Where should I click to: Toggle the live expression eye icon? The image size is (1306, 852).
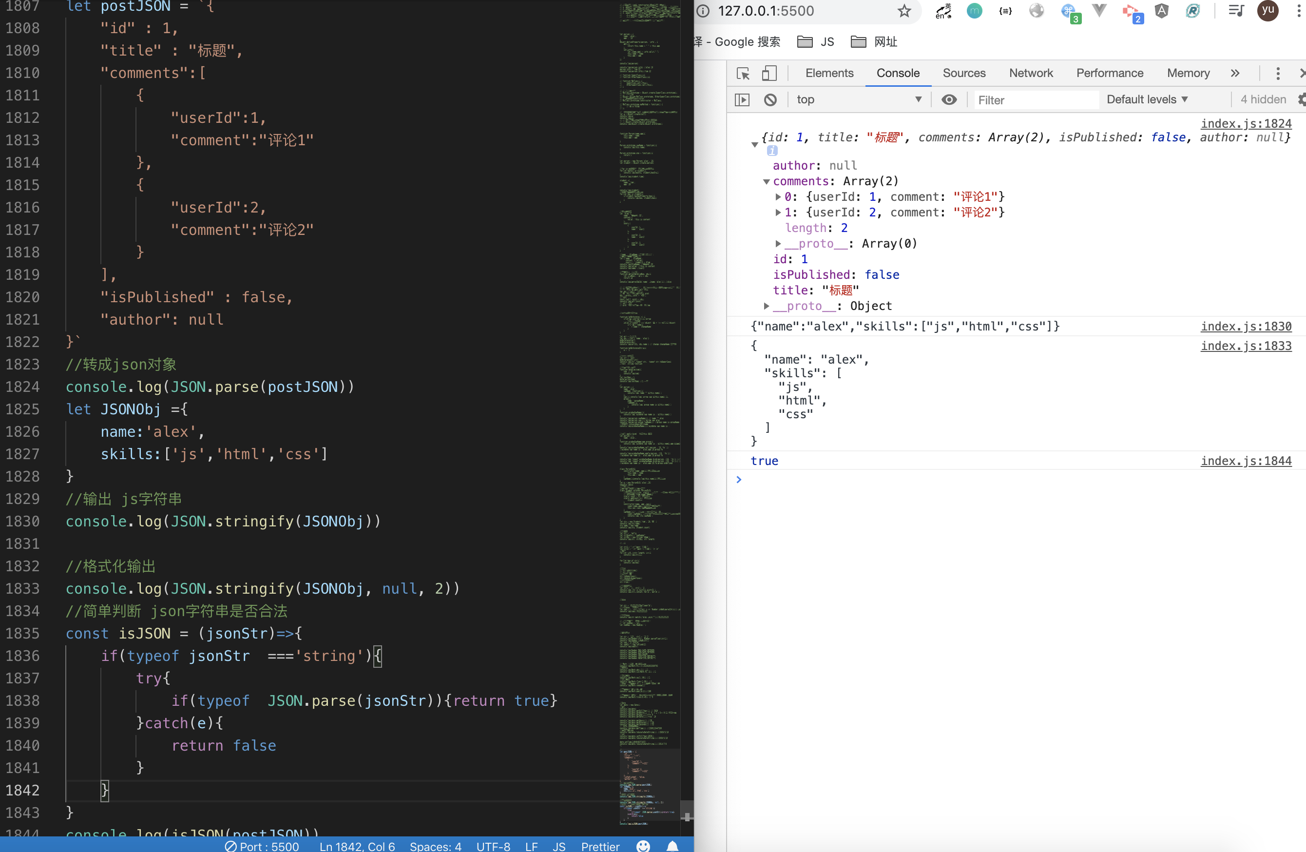click(x=949, y=100)
